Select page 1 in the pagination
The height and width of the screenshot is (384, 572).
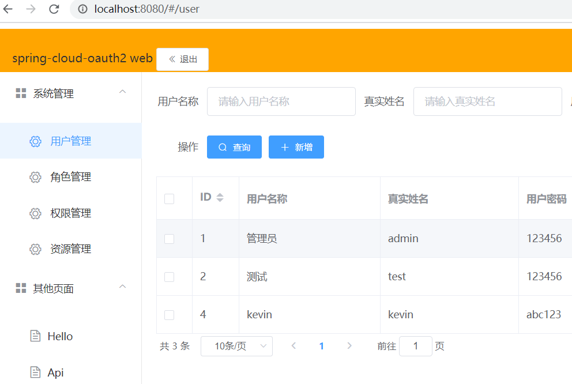pyautogui.click(x=321, y=346)
